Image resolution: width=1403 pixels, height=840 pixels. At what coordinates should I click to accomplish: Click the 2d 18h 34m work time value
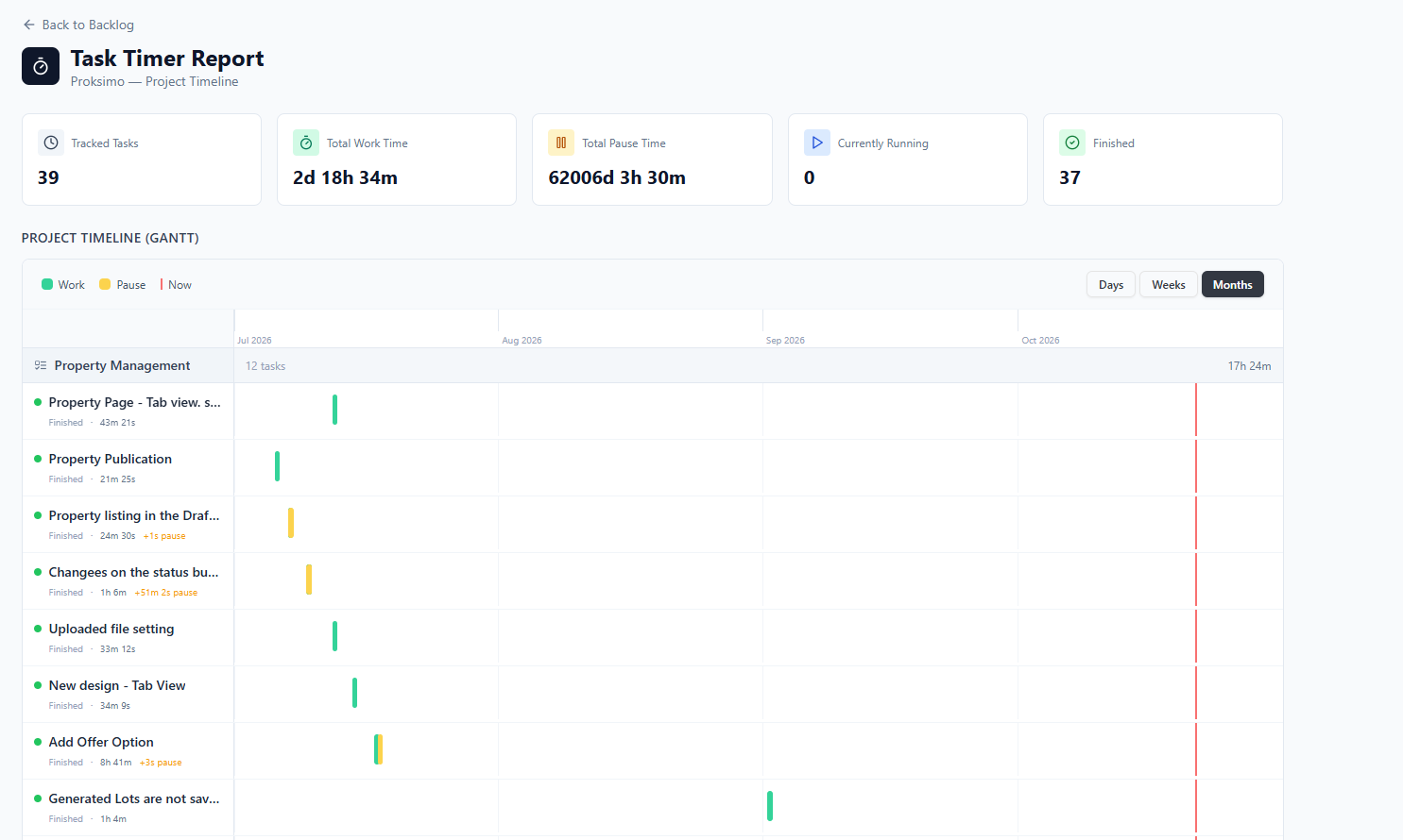pyautogui.click(x=345, y=177)
